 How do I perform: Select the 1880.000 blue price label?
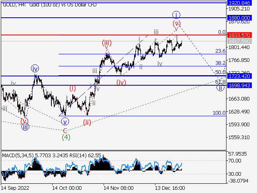[239, 18]
